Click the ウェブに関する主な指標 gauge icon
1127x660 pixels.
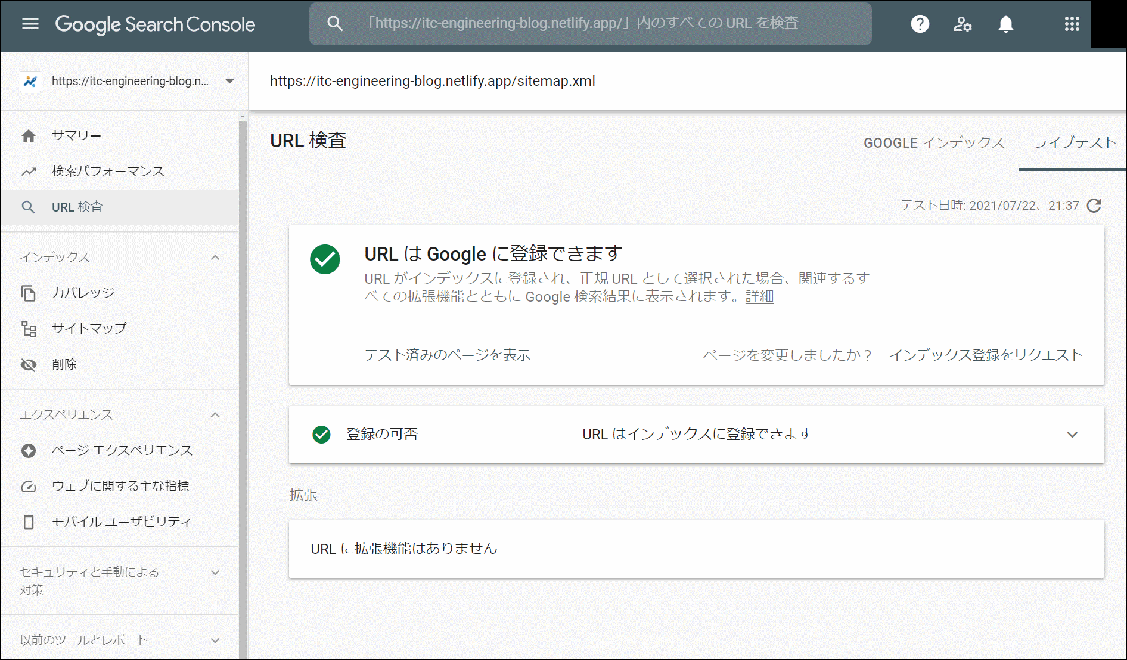click(29, 487)
